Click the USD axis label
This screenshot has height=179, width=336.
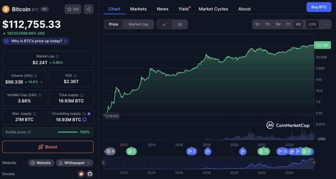pos(322,139)
